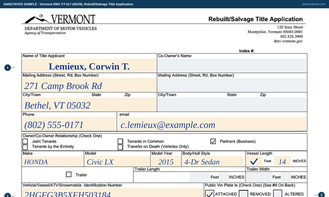
Task: Check the REMOVED VIN plate checkbox
Action: (x=243, y=194)
